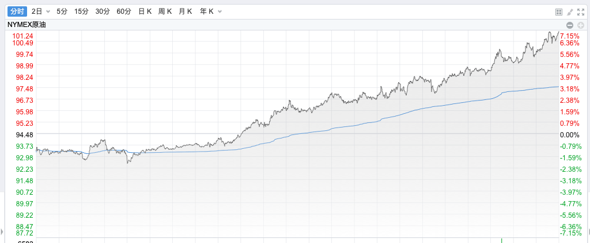Image resolution: width=590 pixels, height=243 pixels.
Task: Open the 日K daily candlestick view
Action: point(145,11)
